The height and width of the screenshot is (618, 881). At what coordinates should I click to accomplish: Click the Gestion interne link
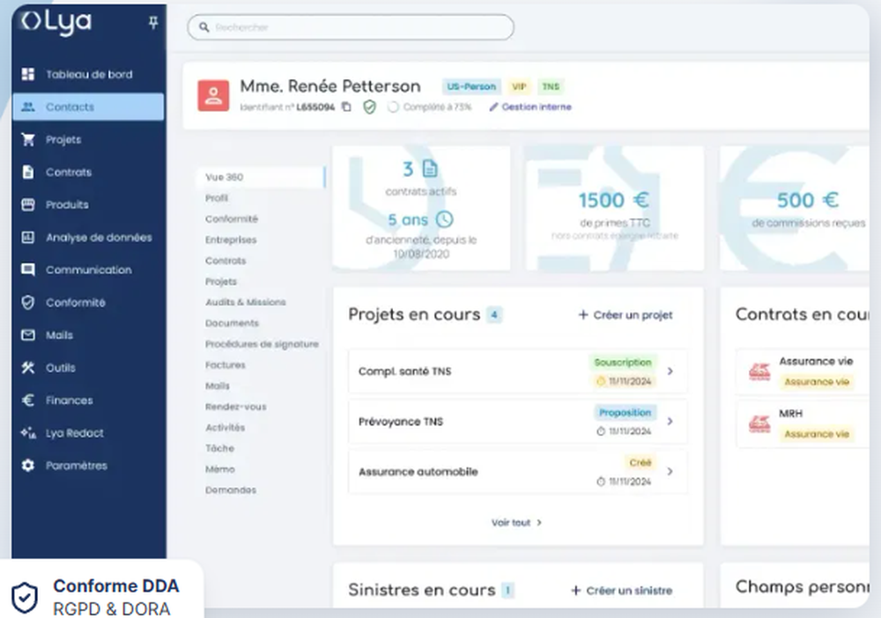click(537, 107)
